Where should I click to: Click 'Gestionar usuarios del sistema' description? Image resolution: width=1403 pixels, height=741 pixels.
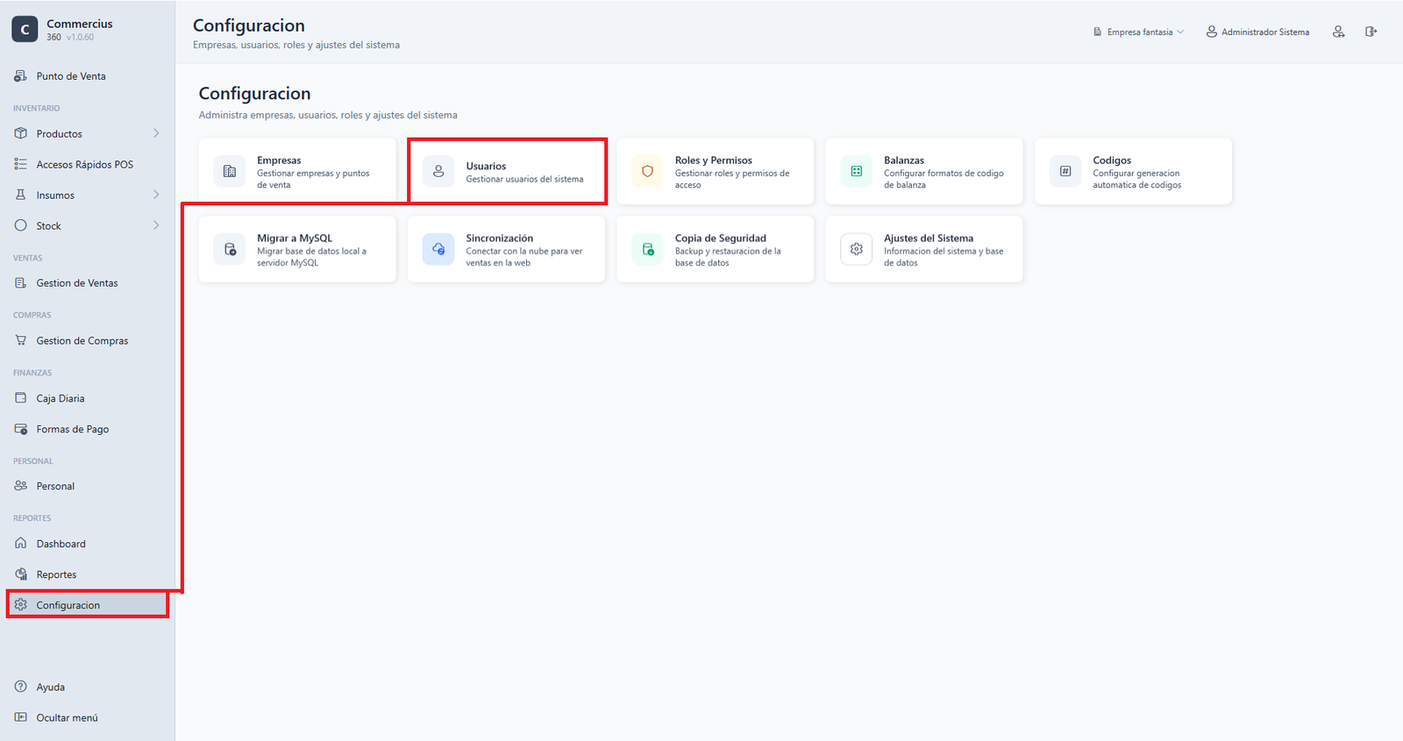coord(524,179)
